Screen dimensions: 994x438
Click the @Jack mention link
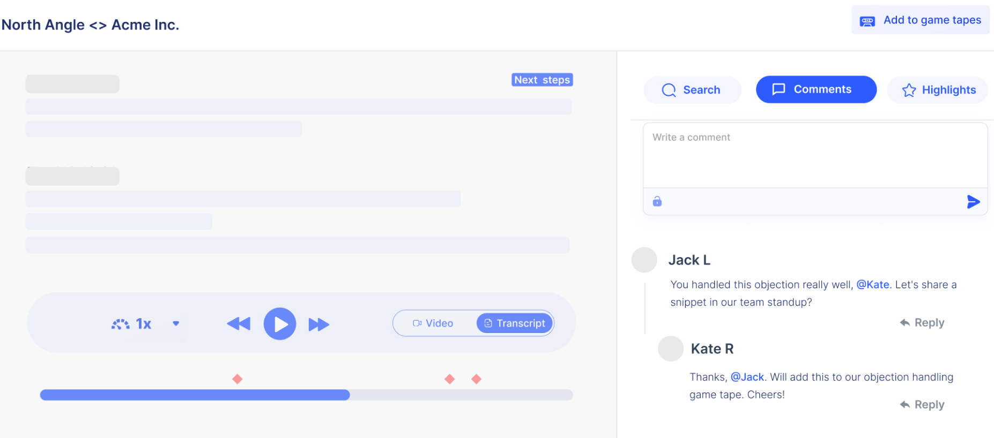[747, 377]
